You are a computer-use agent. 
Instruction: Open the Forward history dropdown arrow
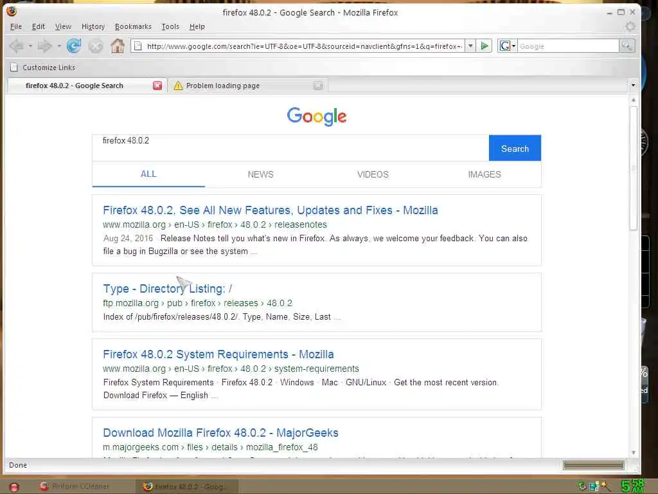click(x=58, y=46)
